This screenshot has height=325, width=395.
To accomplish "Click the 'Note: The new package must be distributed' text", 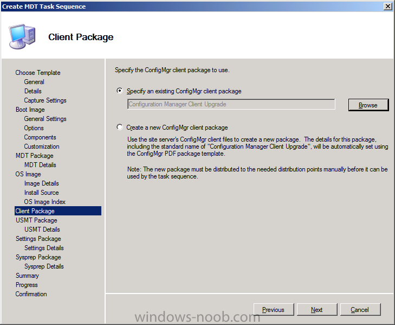I will tap(257, 173).
